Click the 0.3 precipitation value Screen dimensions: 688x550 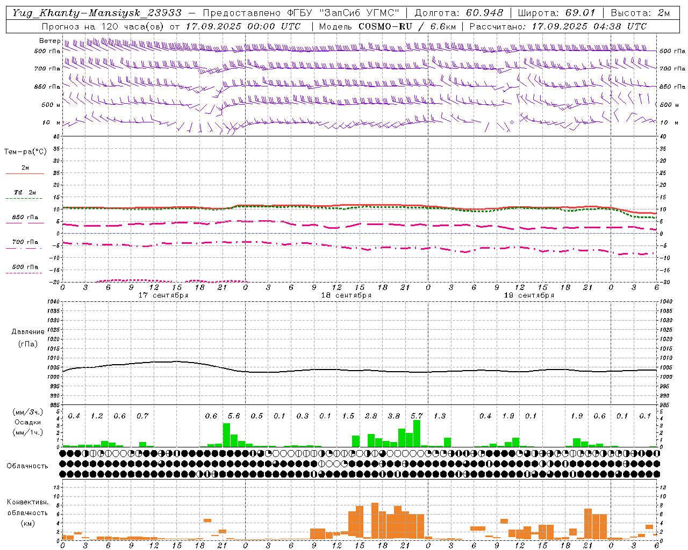[303, 416]
